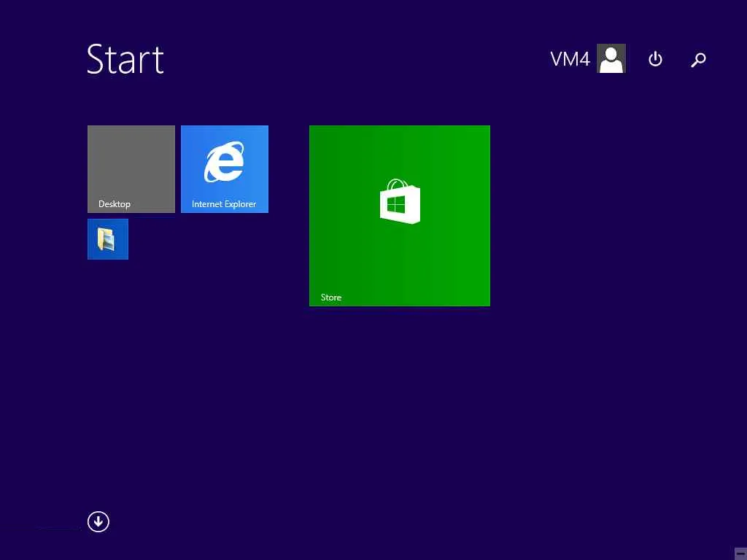Click the power options icon
This screenshot has width=747, height=560.
click(655, 59)
